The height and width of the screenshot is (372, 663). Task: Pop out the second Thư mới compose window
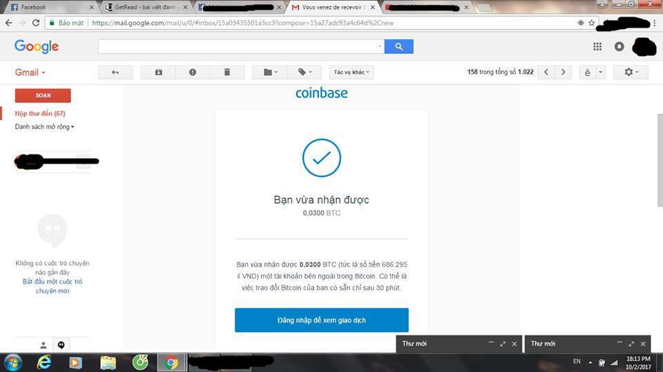click(631, 344)
